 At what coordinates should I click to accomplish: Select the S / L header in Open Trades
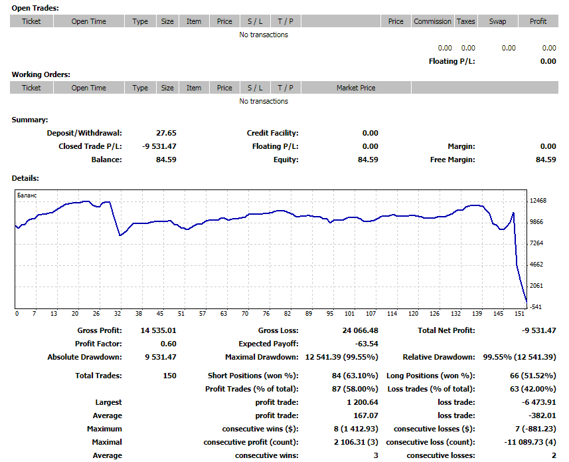255,21
